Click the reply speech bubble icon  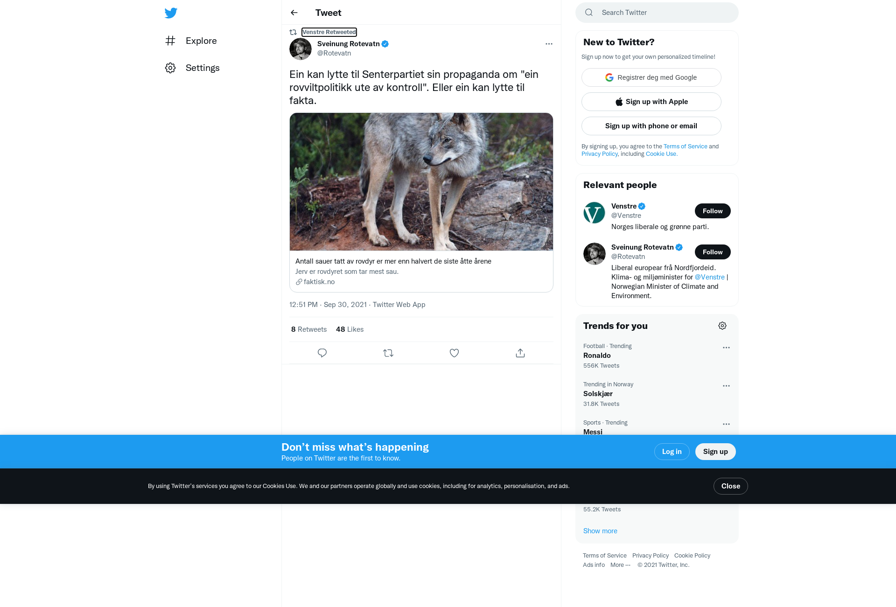[322, 353]
